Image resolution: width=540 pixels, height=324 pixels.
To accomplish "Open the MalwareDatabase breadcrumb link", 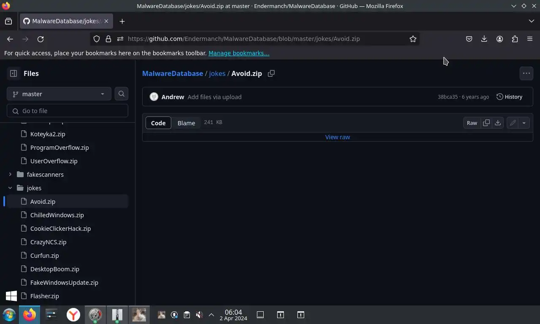I will point(173,73).
